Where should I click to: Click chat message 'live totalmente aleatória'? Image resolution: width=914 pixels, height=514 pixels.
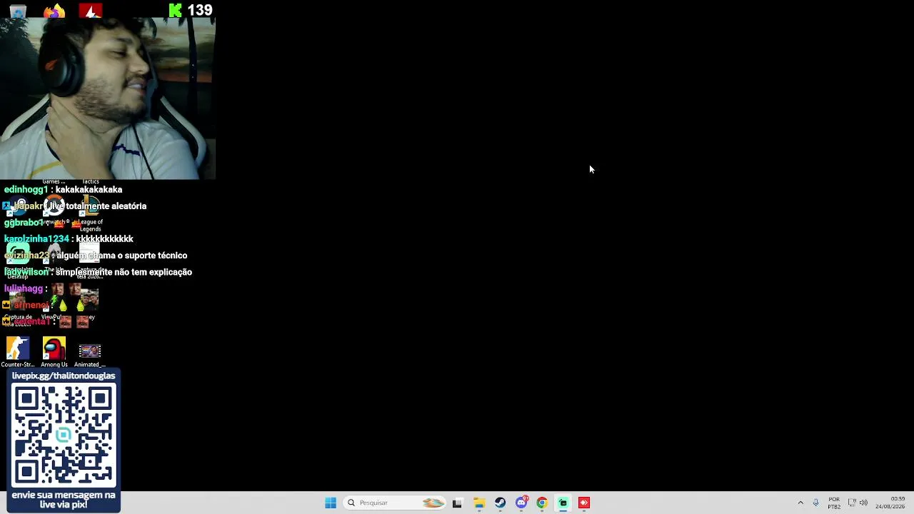[98, 206]
